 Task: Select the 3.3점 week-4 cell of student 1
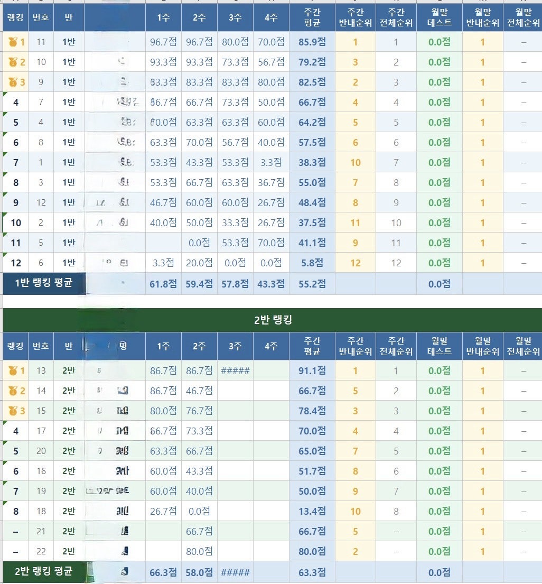pyautogui.click(x=271, y=162)
